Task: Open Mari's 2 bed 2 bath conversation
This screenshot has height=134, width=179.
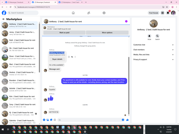Action: point(19,65)
